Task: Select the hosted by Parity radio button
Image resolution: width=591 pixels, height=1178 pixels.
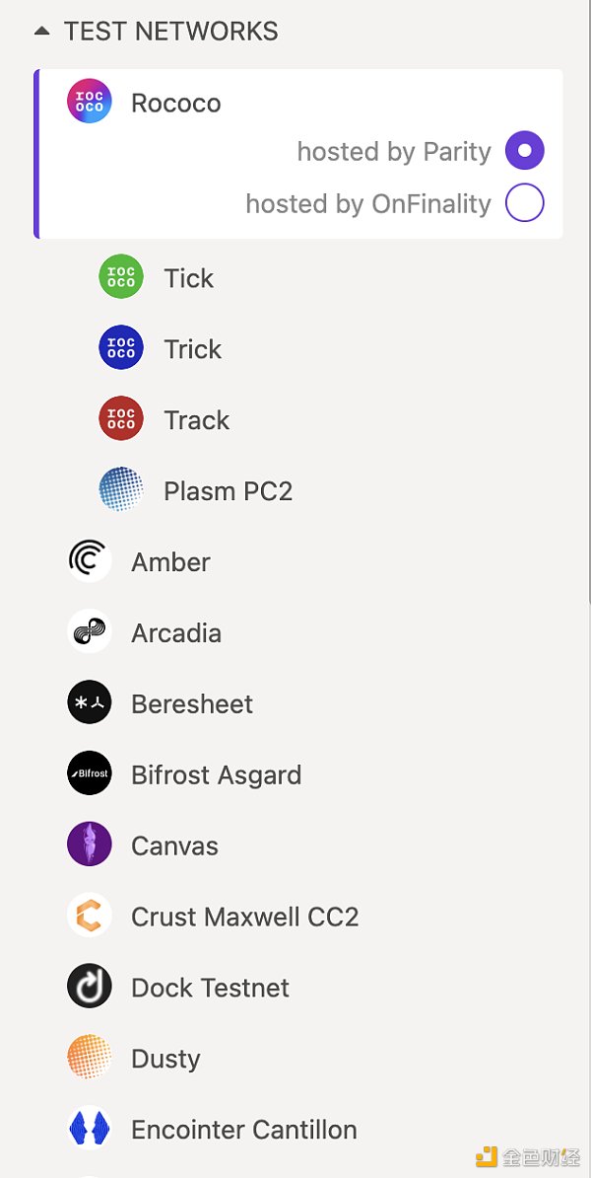Action: tap(524, 151)
